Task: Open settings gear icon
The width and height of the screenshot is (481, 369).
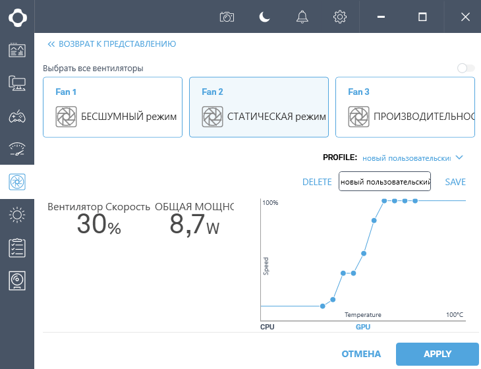Action: [x=340, y=16]
